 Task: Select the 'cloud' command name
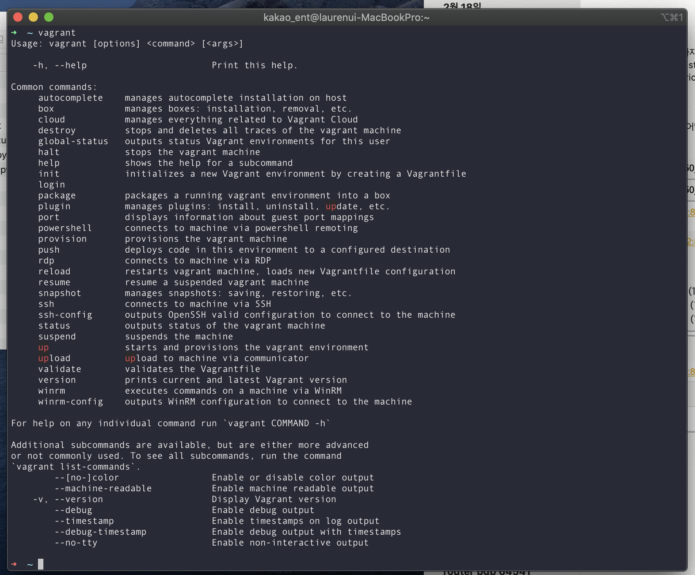click(x=52, y=120)
